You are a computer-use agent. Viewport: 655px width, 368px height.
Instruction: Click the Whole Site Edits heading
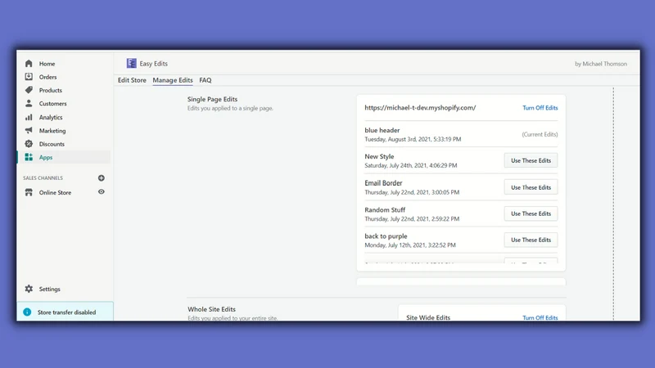211,309
